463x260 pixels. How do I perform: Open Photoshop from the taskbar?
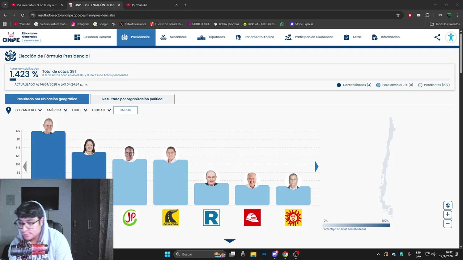click(264, 254)
